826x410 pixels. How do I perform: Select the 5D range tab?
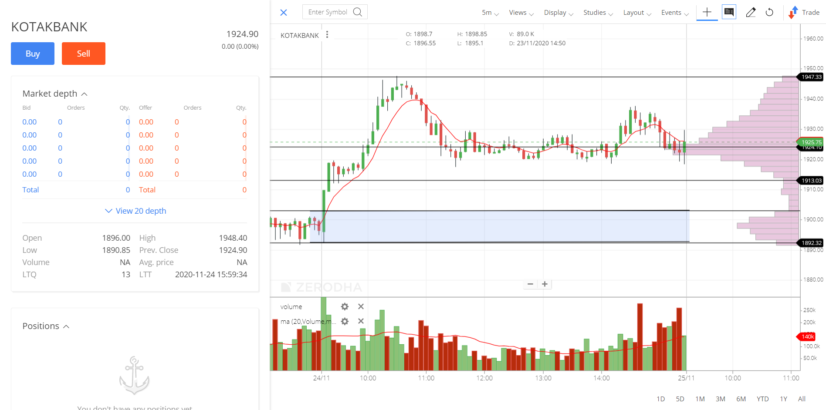point(680,399)
